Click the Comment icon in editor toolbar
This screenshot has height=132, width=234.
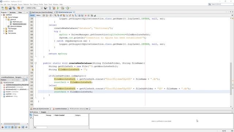coord(92,15)
